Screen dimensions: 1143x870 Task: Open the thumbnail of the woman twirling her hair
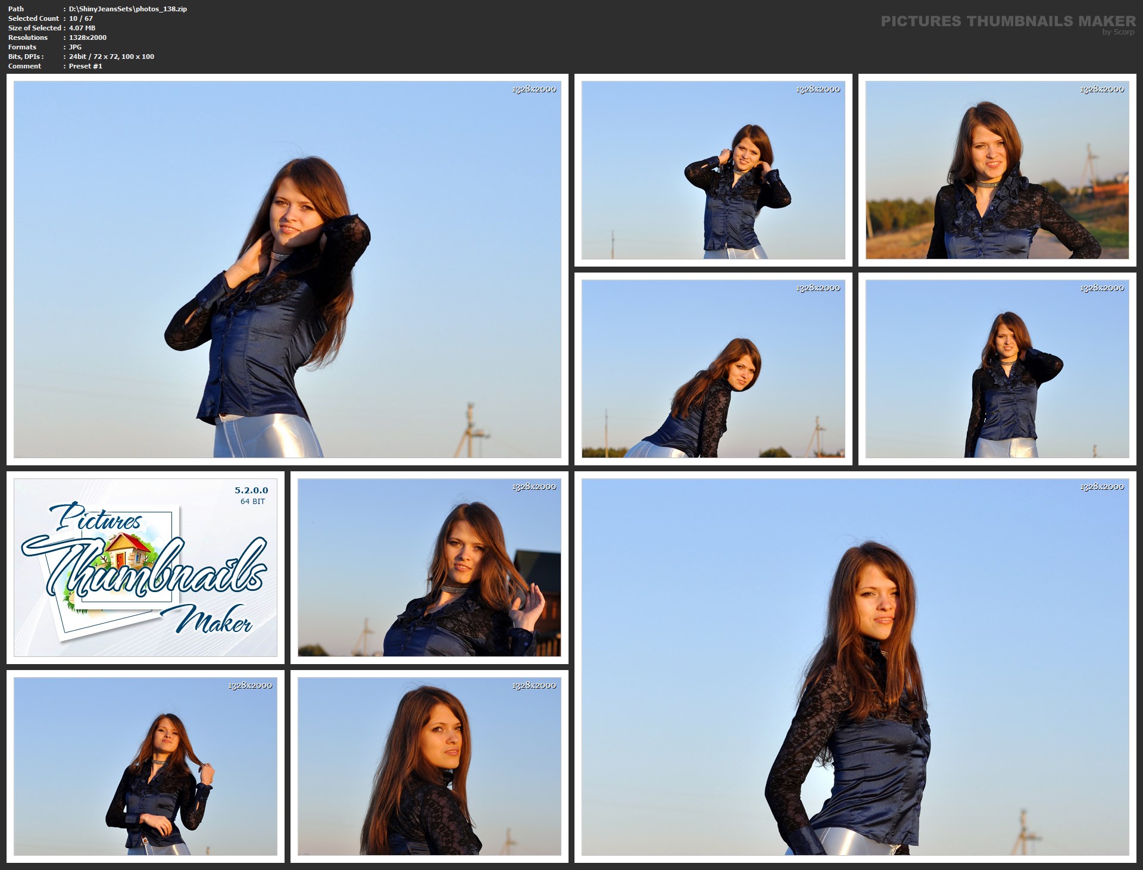(x=145, y=766)
